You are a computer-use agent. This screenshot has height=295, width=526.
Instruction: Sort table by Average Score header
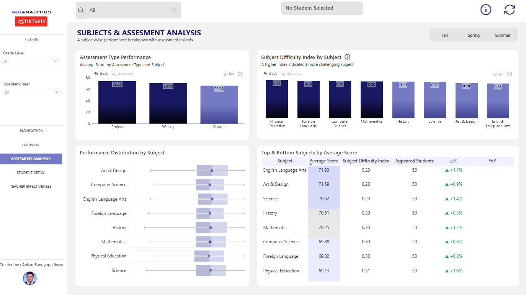click(324, 161)
